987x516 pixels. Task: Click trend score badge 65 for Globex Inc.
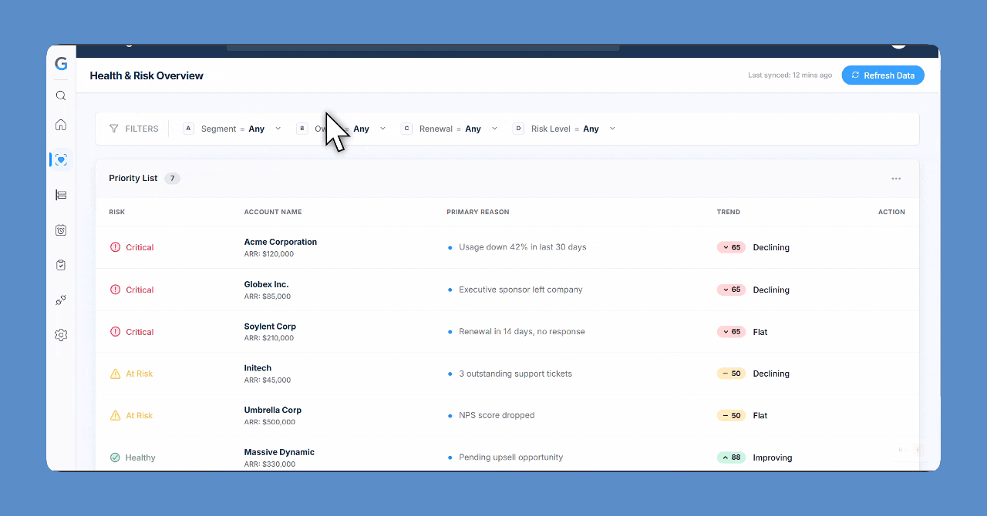tap(731, 290)
